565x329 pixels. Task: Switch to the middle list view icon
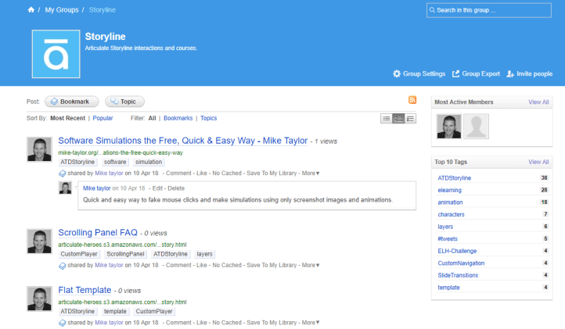(x=398, y=118)
